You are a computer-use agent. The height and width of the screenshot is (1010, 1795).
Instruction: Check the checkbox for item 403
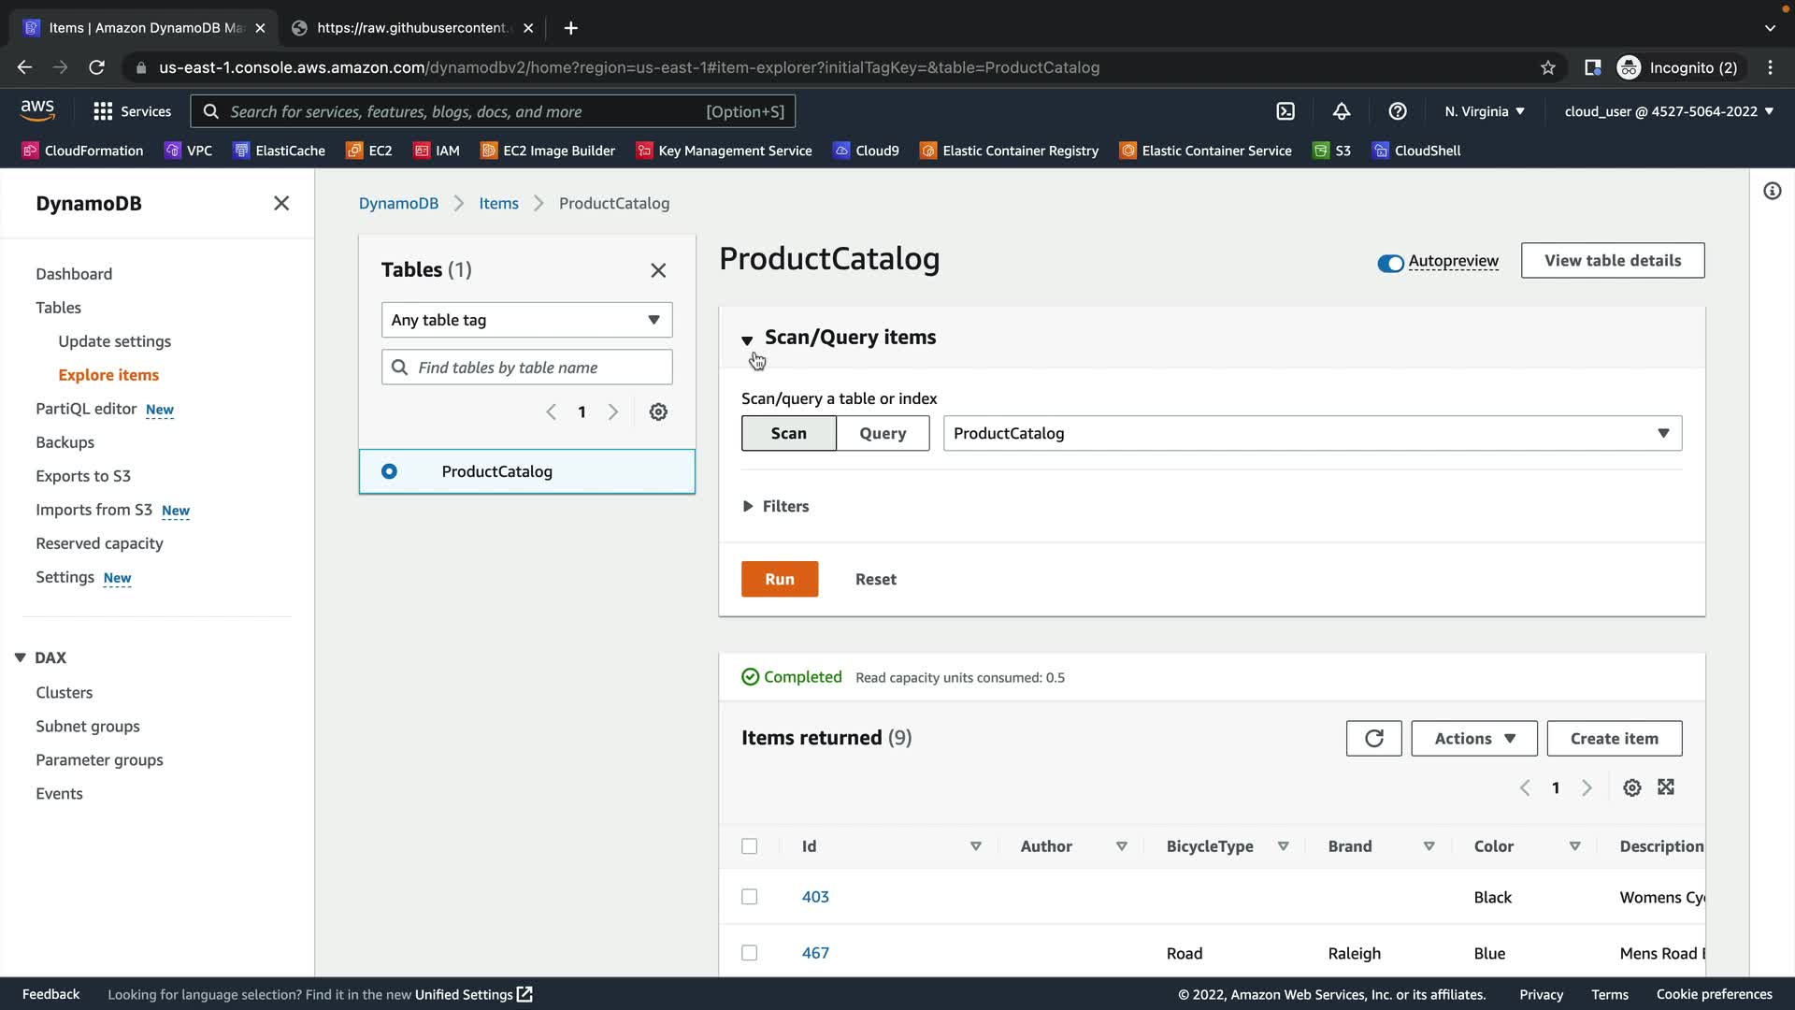(750, 897)
